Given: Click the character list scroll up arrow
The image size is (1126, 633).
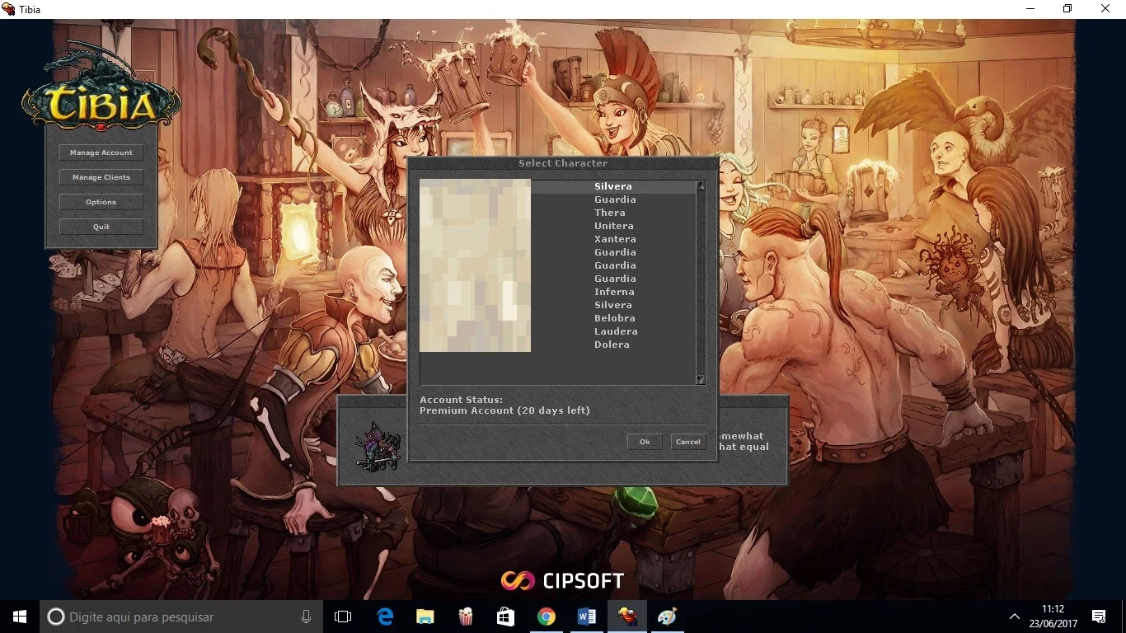Looking at the screenshot, I should pos(701,185).
